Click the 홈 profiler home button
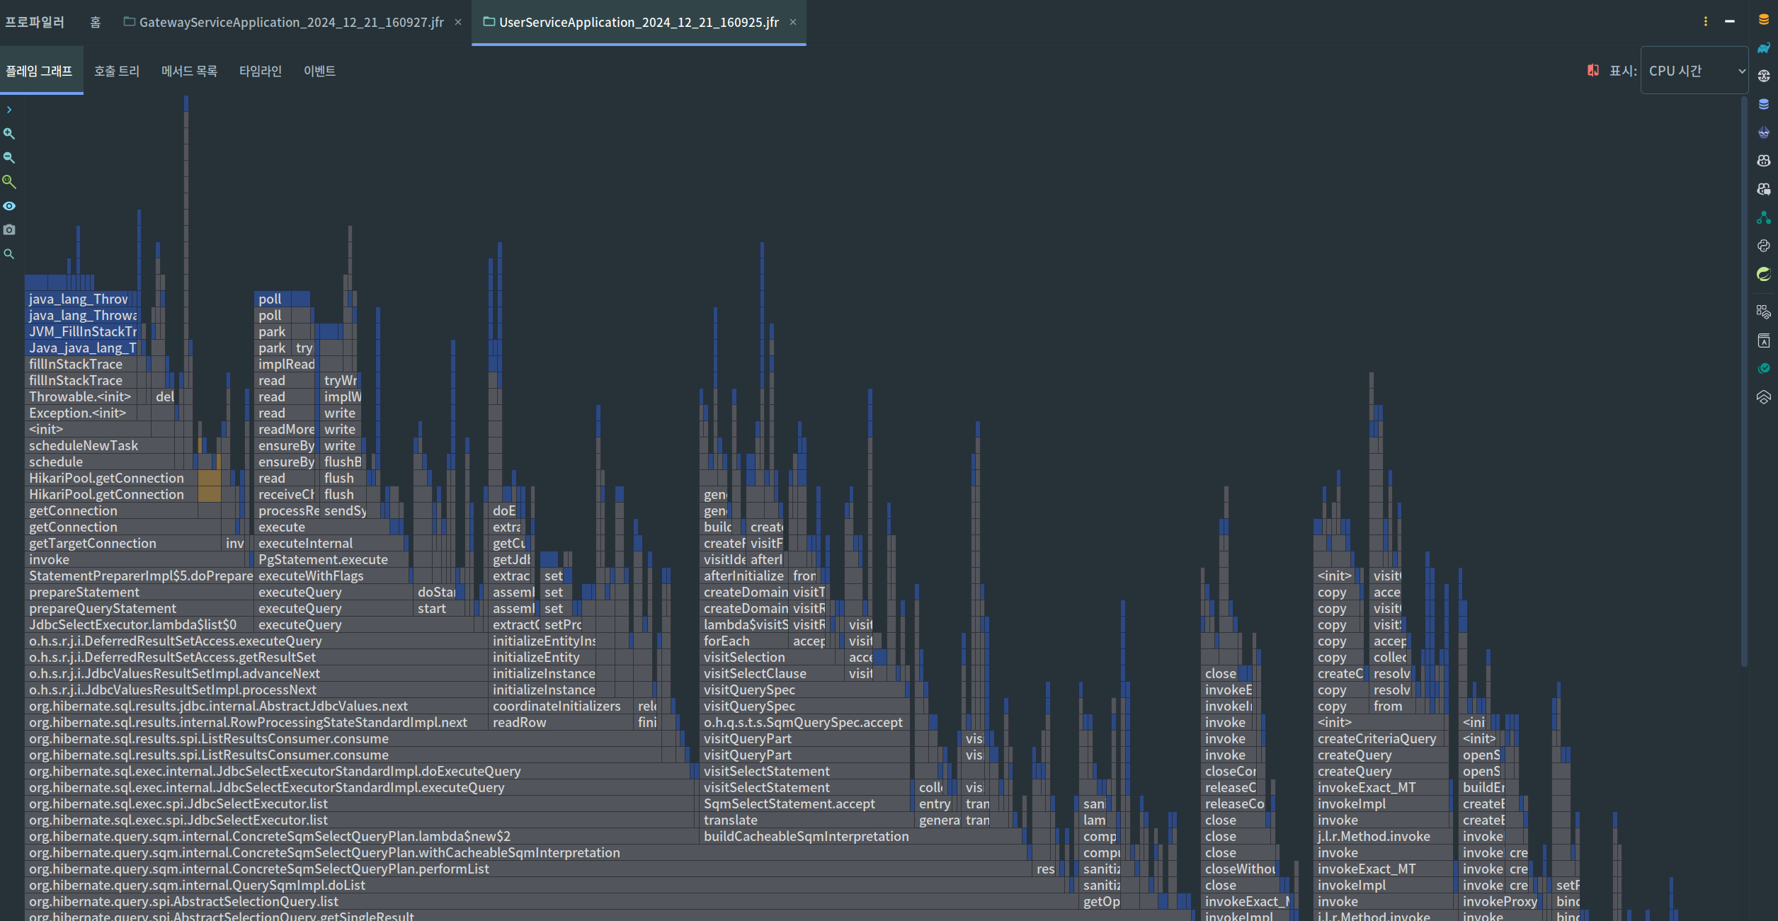Viewport: 1778px width, 921px height. pyautogui.click(x=95, y=22)
